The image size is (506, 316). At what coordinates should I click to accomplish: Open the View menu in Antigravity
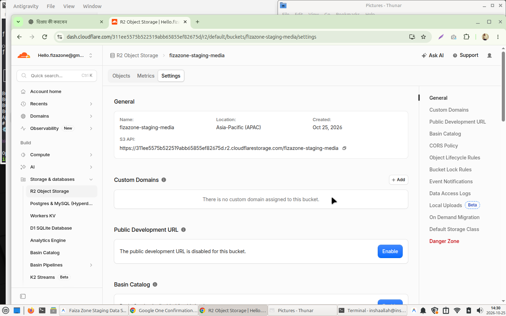(x=69, y=6)
